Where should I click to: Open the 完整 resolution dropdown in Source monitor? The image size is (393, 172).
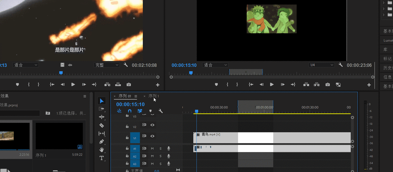click(107, 65)
